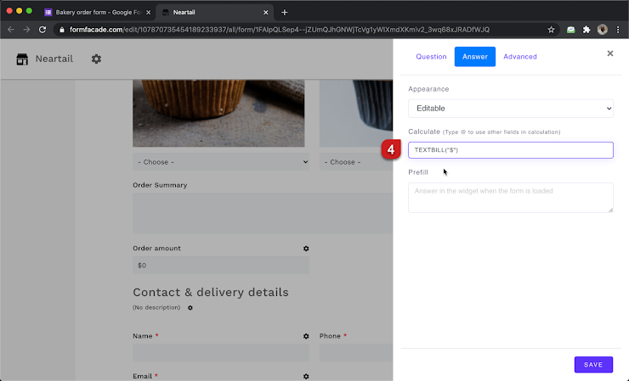The width and height of the screenshot is (629, 381).
Task: Close the side panel with X
Action: point(609,53)
